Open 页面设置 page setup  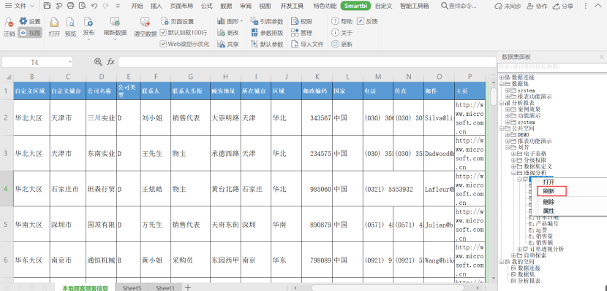(x=178, y=22)
